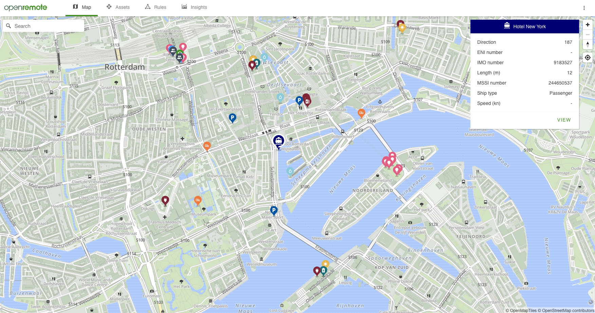
Task: Select teal battery marker at Wilhelminakade
Action: point(323,271)
